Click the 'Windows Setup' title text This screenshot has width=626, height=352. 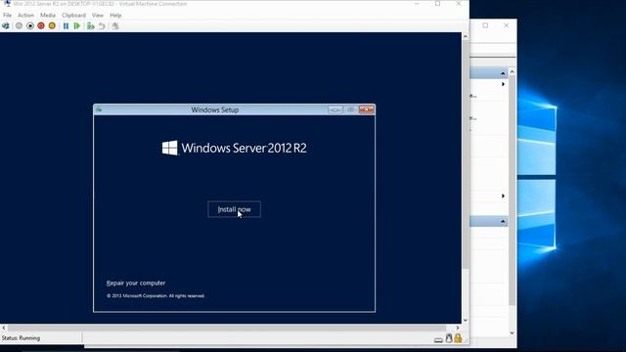pos(215,110)
